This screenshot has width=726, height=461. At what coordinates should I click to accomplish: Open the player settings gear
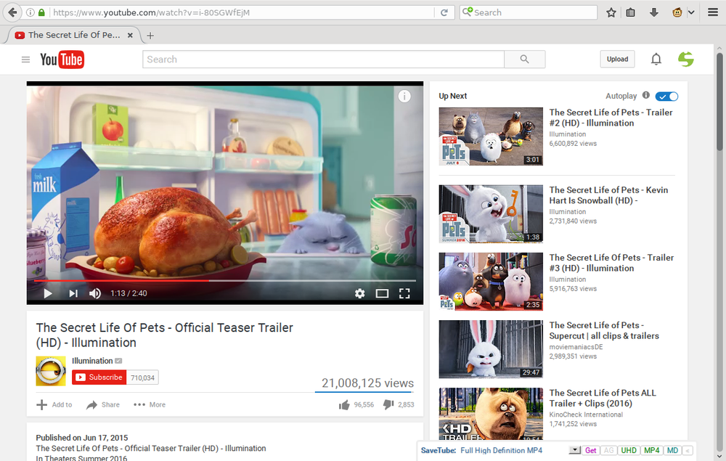coord(360,293)
